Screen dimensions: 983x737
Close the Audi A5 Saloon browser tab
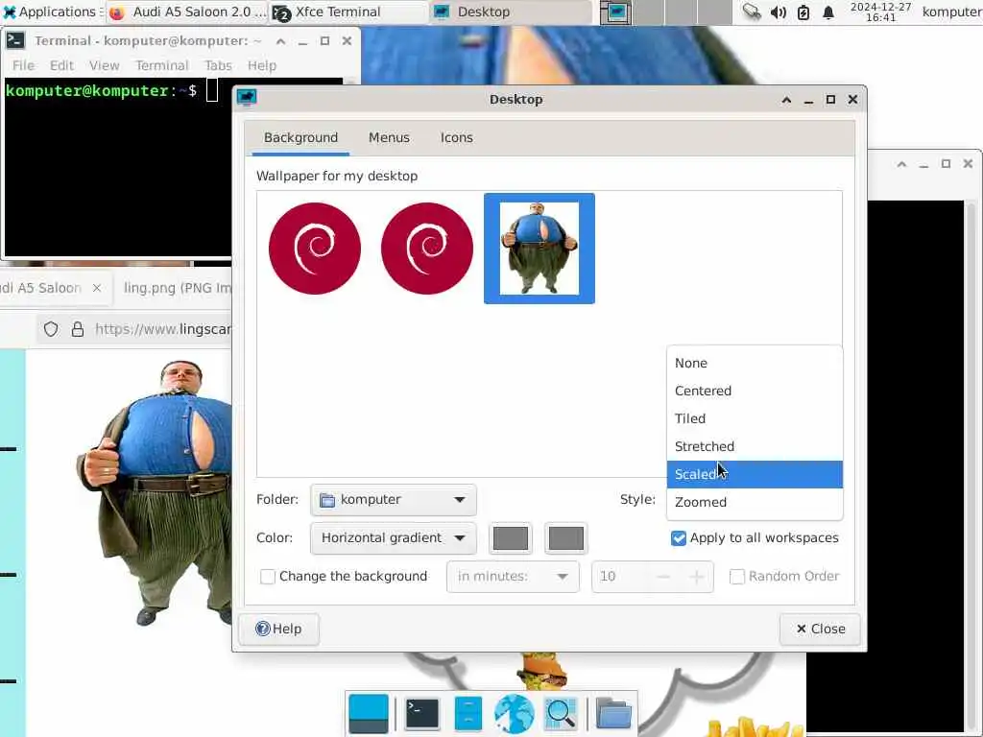tap(97, 288)
